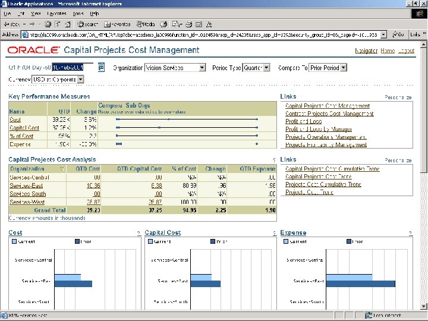
Task: Open the Services-East organization link
Action: (26, 186)
